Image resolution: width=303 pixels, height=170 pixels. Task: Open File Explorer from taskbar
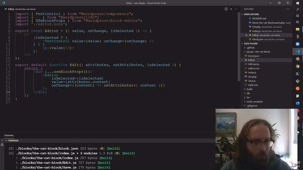pyautogui.click(x=298, y=29)
